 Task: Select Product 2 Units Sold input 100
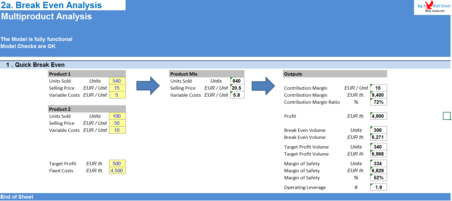[x=117, y=116]
